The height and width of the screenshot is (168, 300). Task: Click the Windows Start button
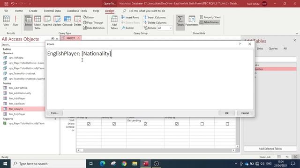5,164
